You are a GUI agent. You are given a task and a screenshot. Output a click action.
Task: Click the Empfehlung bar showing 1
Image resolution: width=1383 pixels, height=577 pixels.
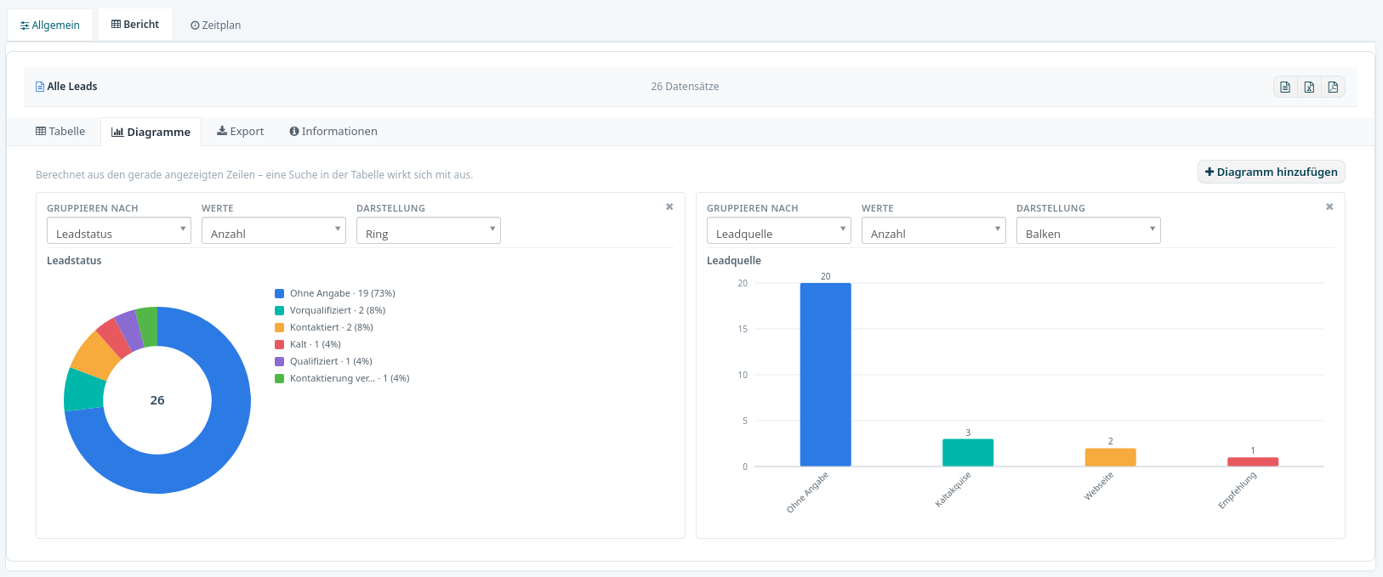1253,462
